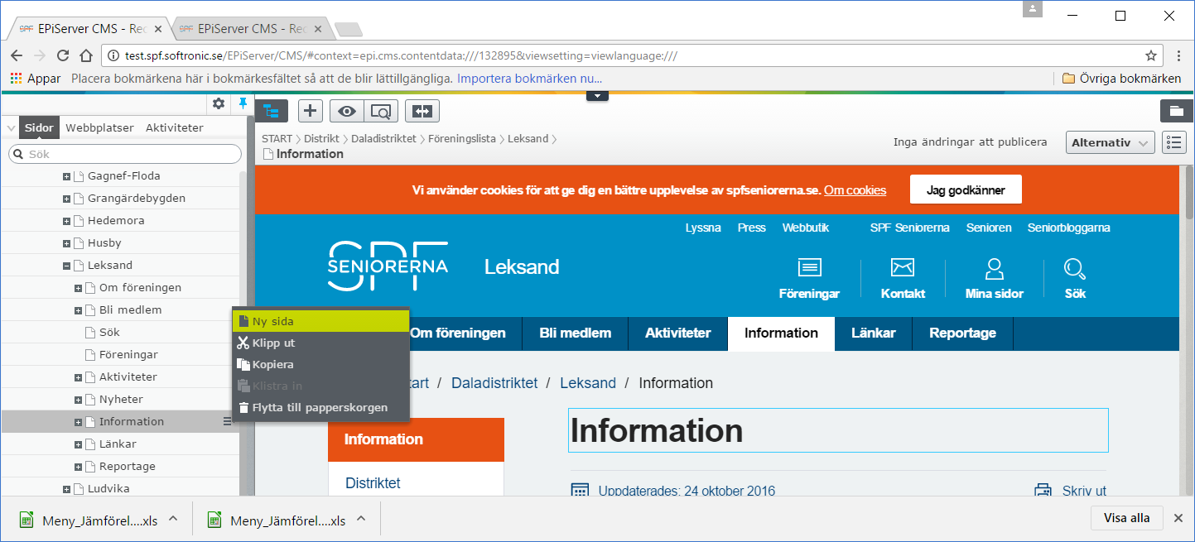The height and width of the screenshot is (542, 1195).
Task: Open Länkar in the site navigation bar
Action: tap(873, 333)
